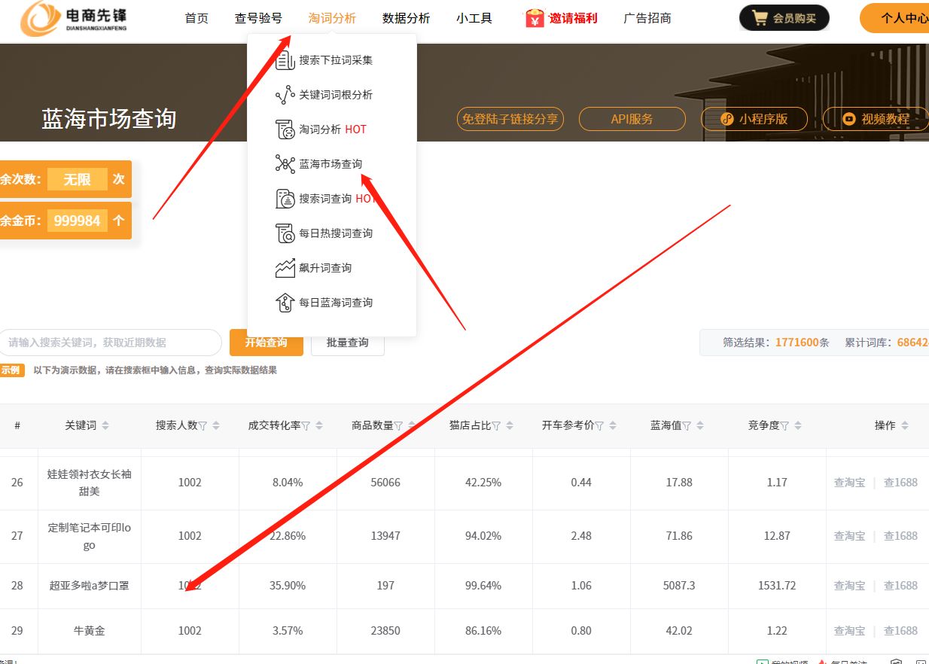This screenshot has height=664, width=929.
Task: Click 无限 remaining count value
Action: click(78, 180)
